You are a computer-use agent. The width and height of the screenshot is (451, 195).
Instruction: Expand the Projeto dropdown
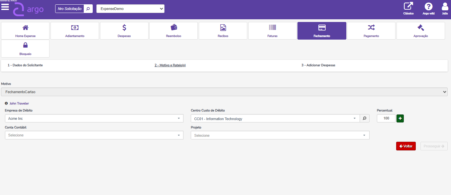coord(280,135)
